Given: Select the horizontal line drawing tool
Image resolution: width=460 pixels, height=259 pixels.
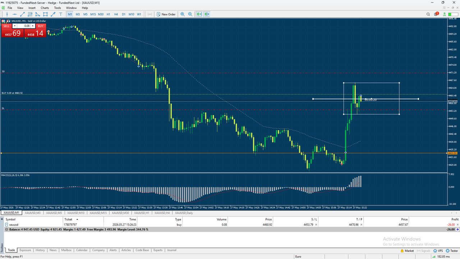Looking at the screenshot, I should tap(15, 14).
